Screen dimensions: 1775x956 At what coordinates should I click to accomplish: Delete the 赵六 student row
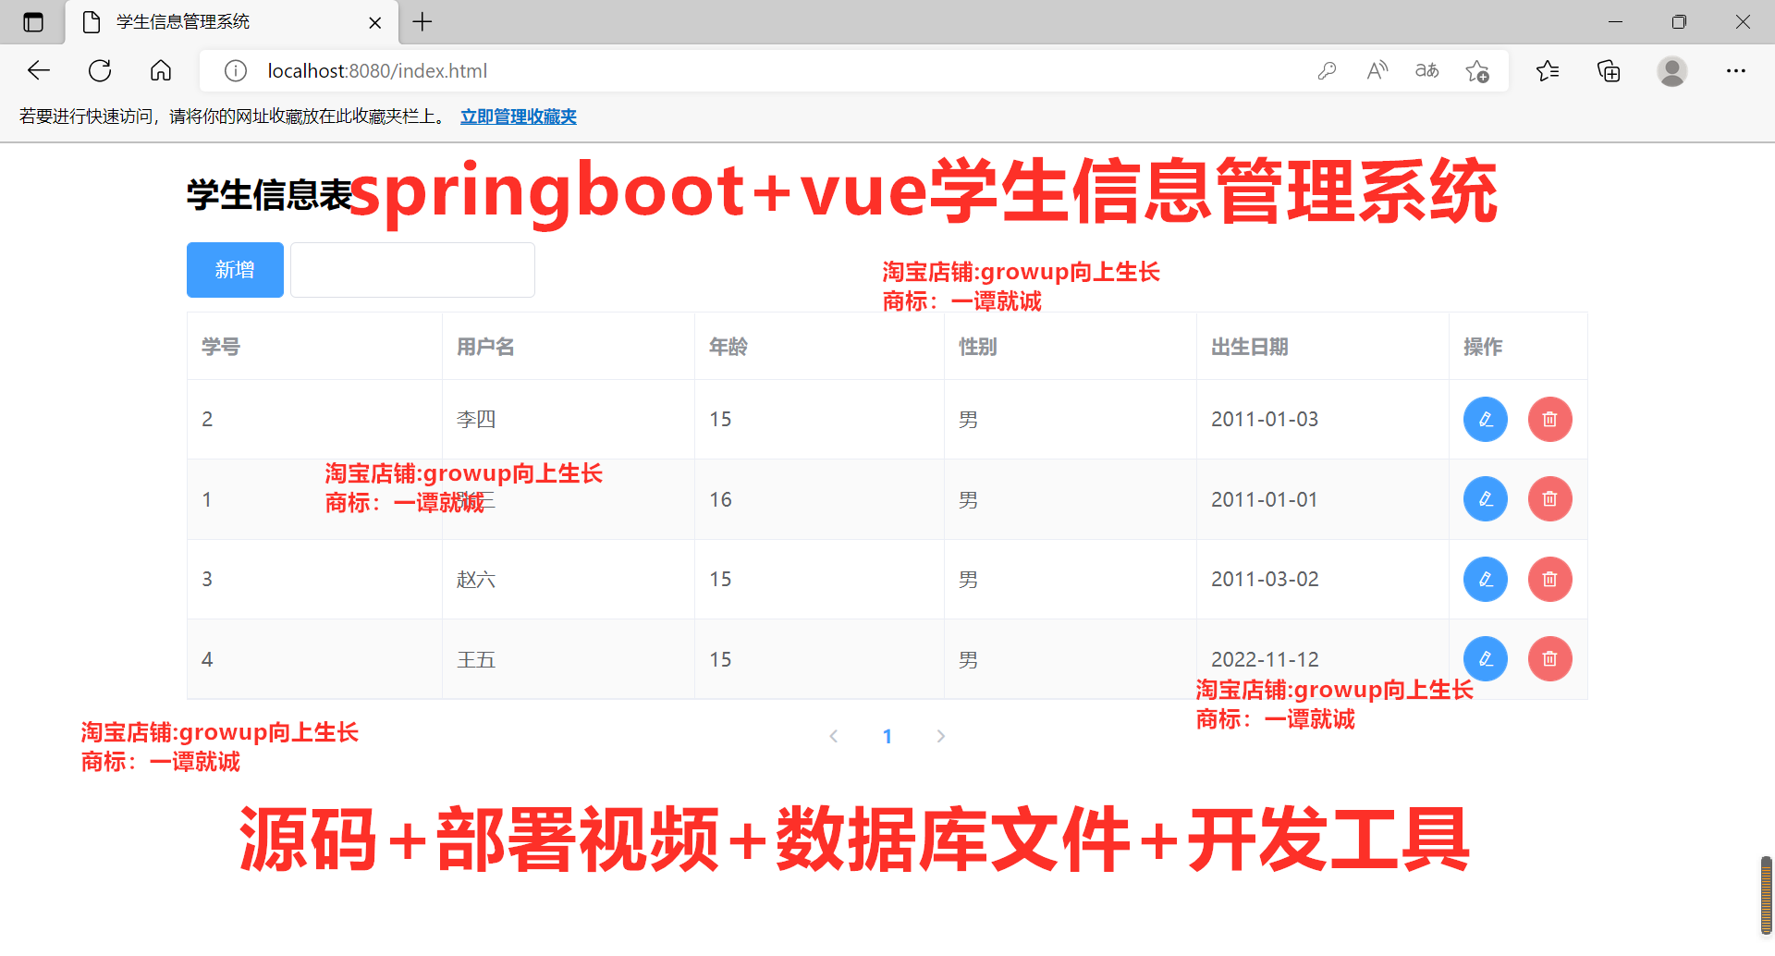[1550, 580]
